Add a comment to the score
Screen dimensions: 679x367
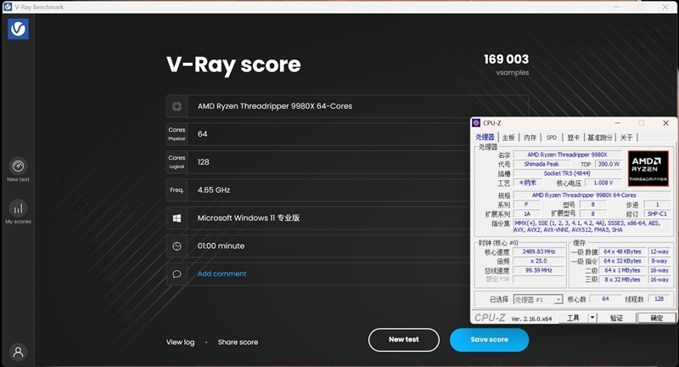(222, 274)
